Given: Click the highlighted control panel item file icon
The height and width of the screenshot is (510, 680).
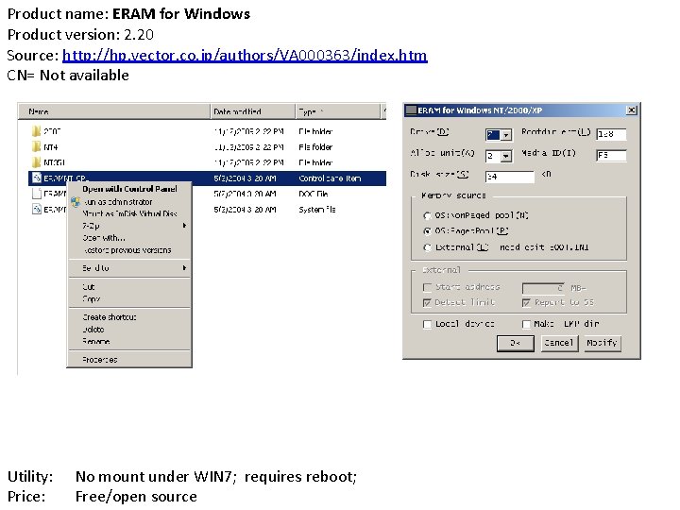Looking at the screenshot, I should click(37, 178).
